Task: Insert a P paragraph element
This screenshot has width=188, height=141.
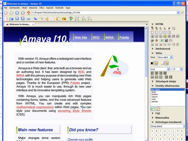Action: pyautogui.click(x=169, y=28)
